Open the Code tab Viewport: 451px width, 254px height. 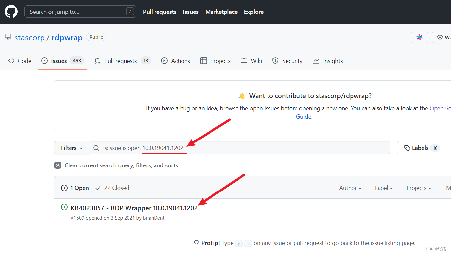(20, 61)
